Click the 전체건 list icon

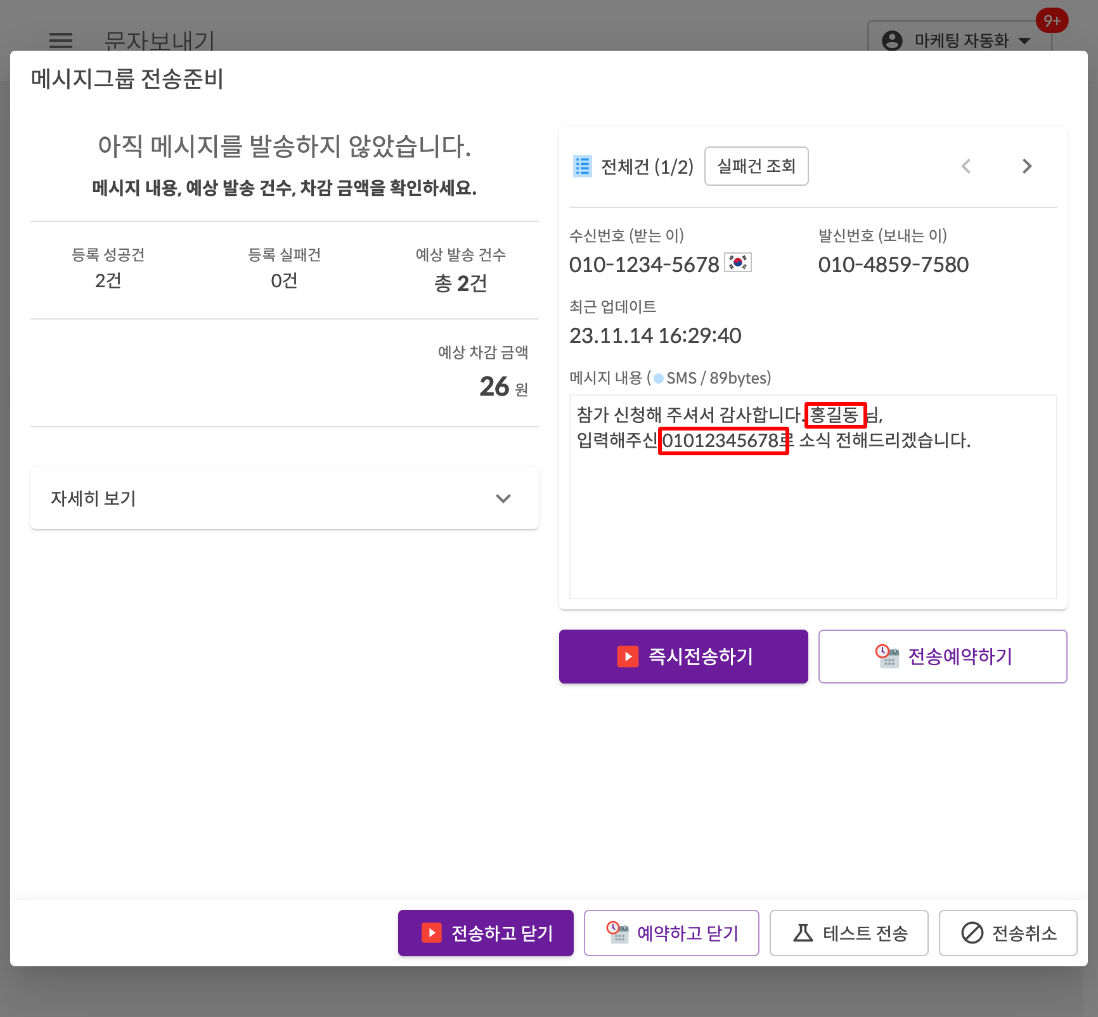(582, 166)
